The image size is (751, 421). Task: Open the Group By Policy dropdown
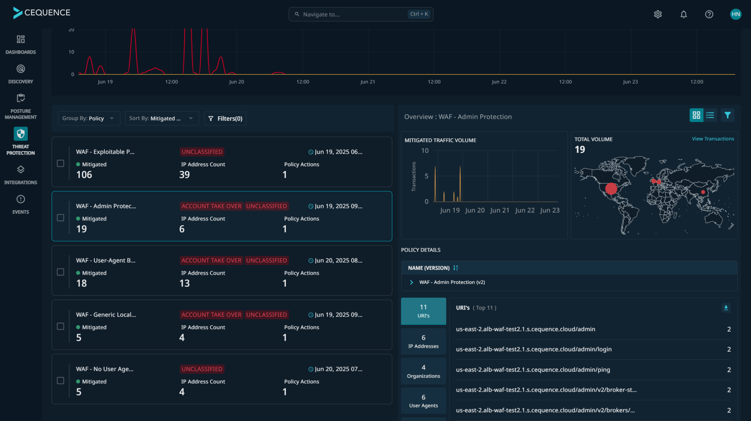click(x=89, y=118)
